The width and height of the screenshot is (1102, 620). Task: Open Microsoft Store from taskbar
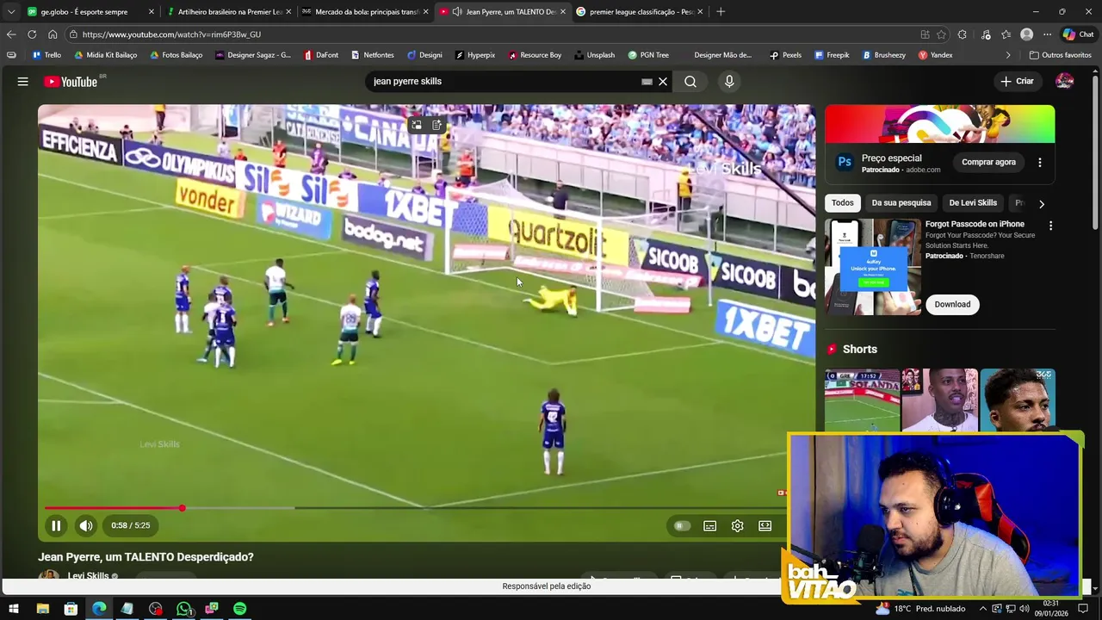tap(71, 609)
